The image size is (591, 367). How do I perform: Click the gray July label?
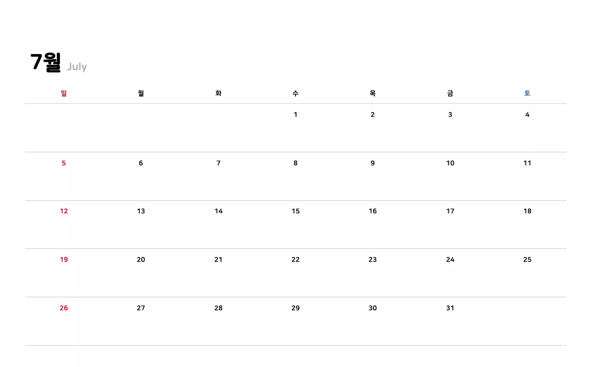[77, 66]
